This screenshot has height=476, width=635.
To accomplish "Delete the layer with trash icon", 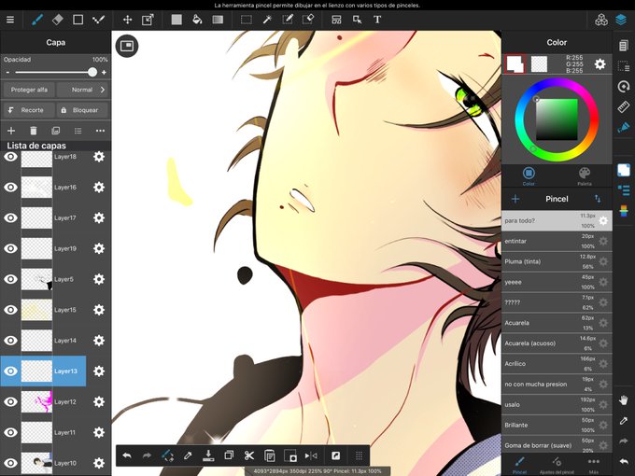I will [34, 131].
